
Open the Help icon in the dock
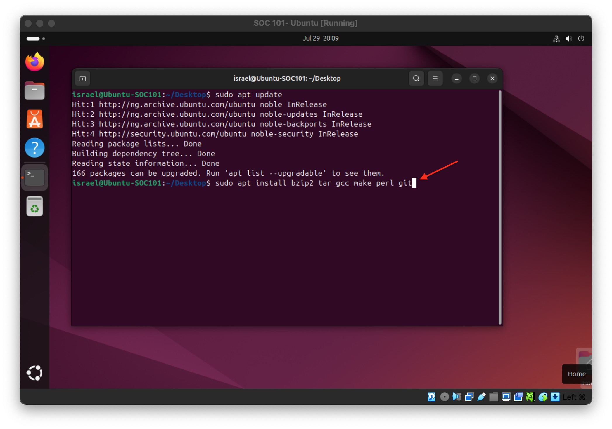[34, 148]
